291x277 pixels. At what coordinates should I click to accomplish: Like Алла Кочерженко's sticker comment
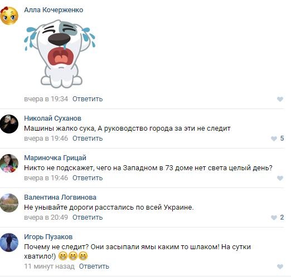coord(280,99)
